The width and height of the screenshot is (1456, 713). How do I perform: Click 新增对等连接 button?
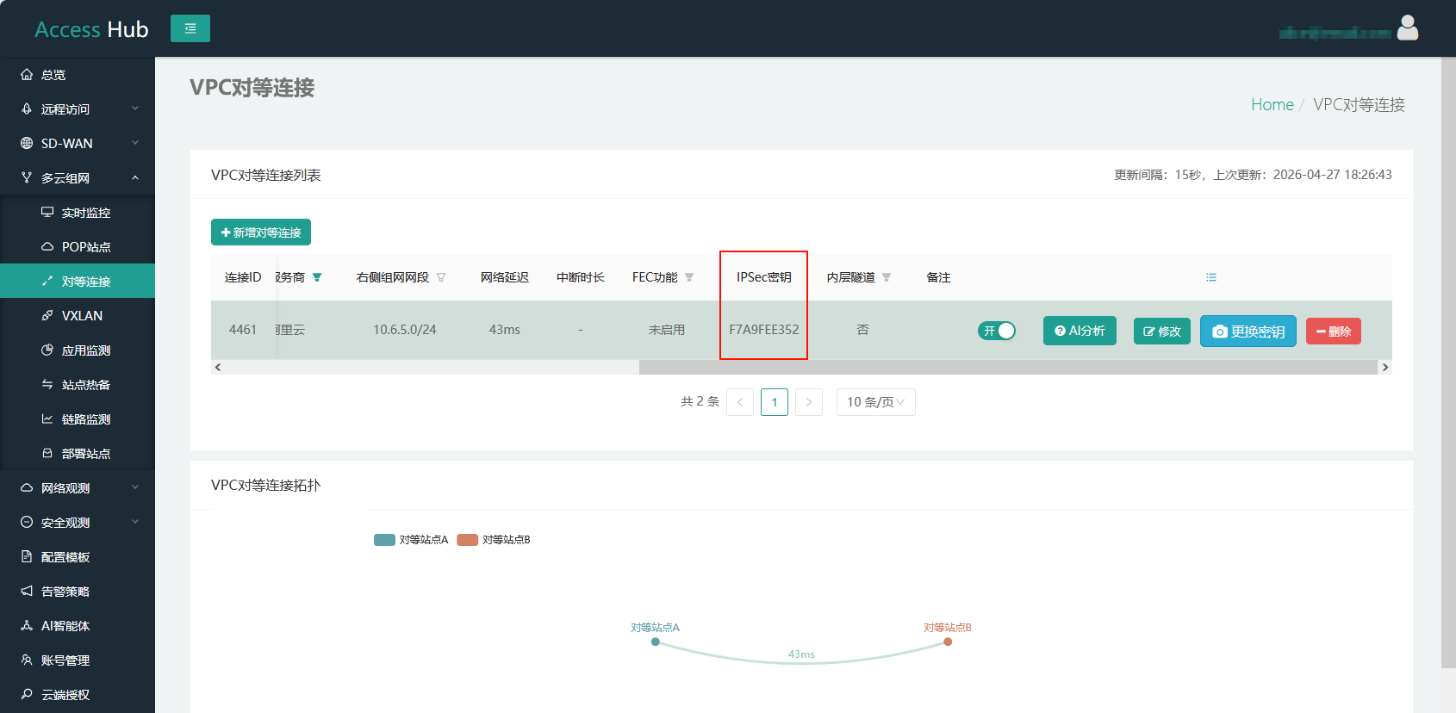(261, 232)
